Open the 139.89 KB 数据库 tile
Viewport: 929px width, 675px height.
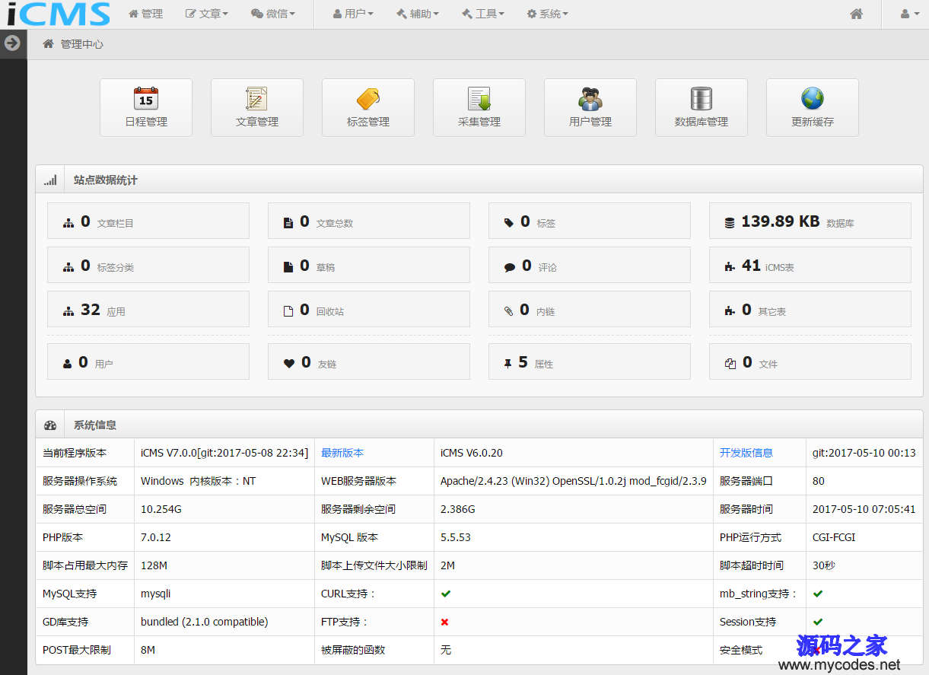pyautogui.click(x=810, y=221)
